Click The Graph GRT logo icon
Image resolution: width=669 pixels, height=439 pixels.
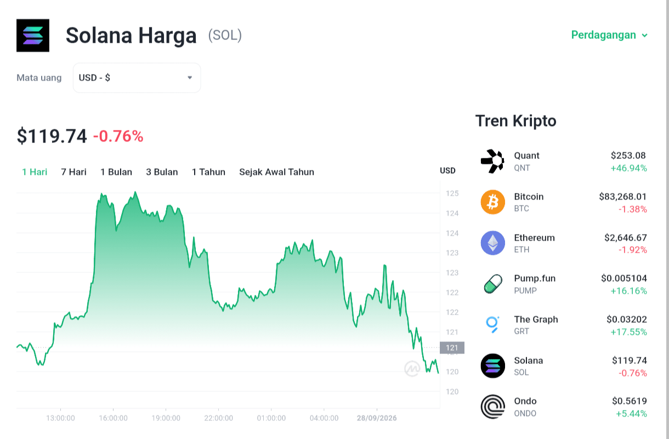[x=492, y=325]
